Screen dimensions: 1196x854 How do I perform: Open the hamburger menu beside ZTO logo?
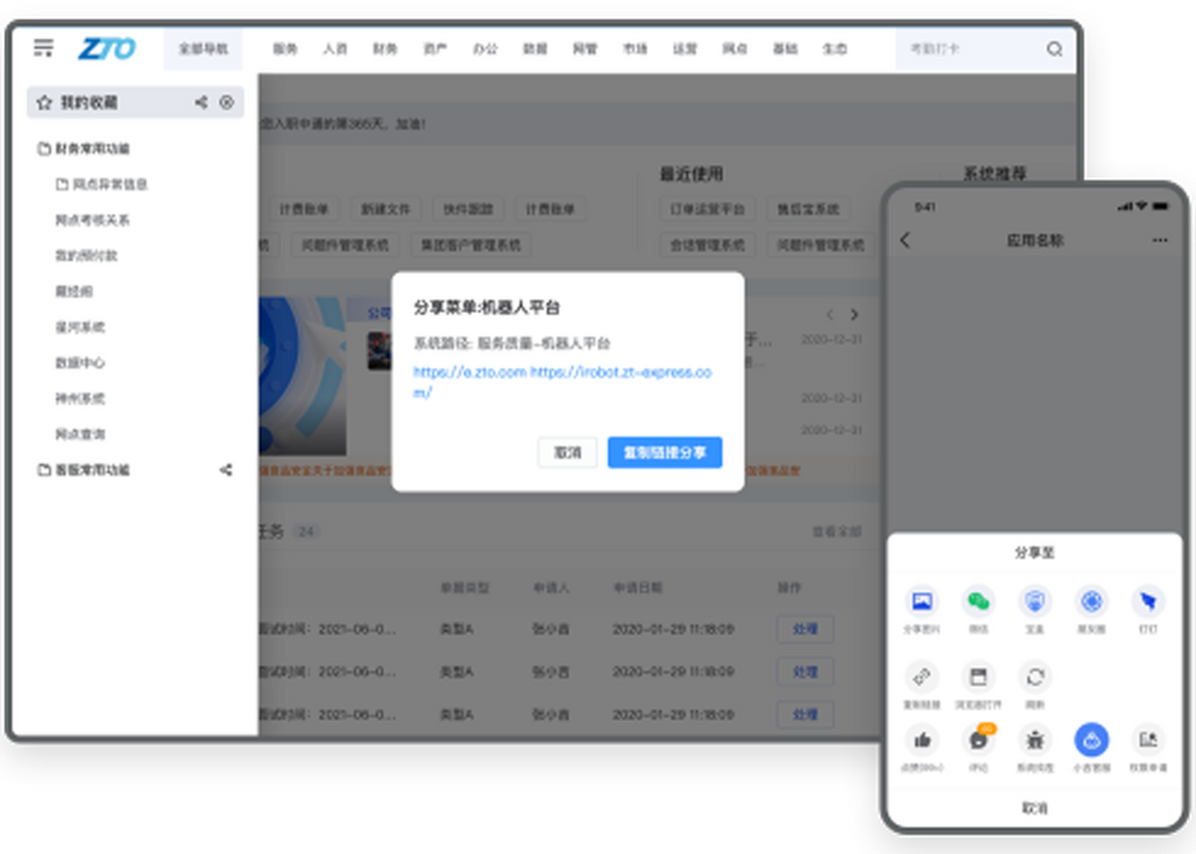tap(43, 48)
